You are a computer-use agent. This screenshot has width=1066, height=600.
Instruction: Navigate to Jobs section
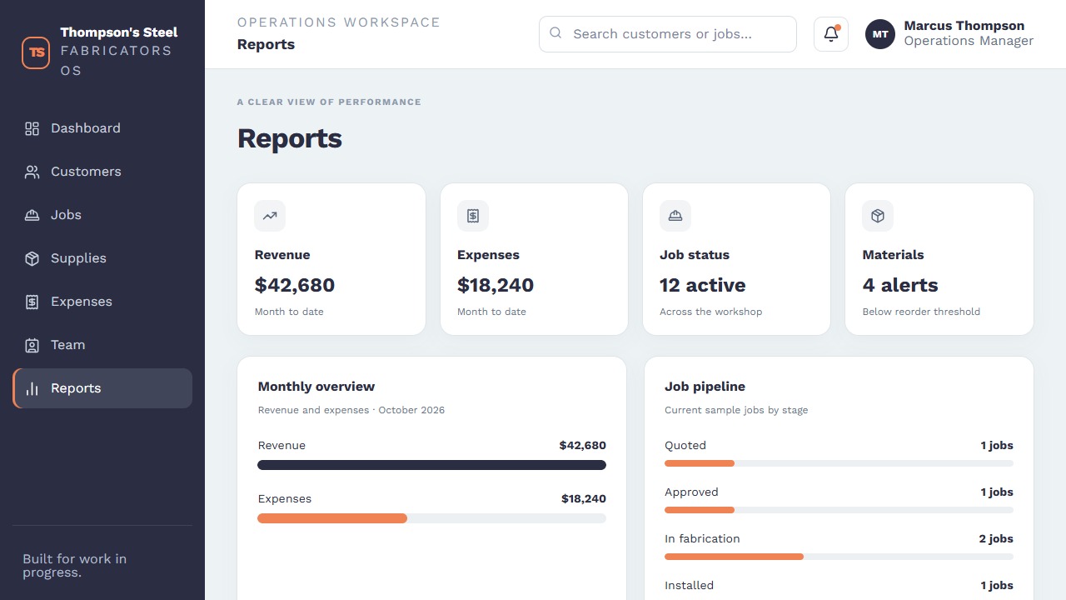[102, 215]
